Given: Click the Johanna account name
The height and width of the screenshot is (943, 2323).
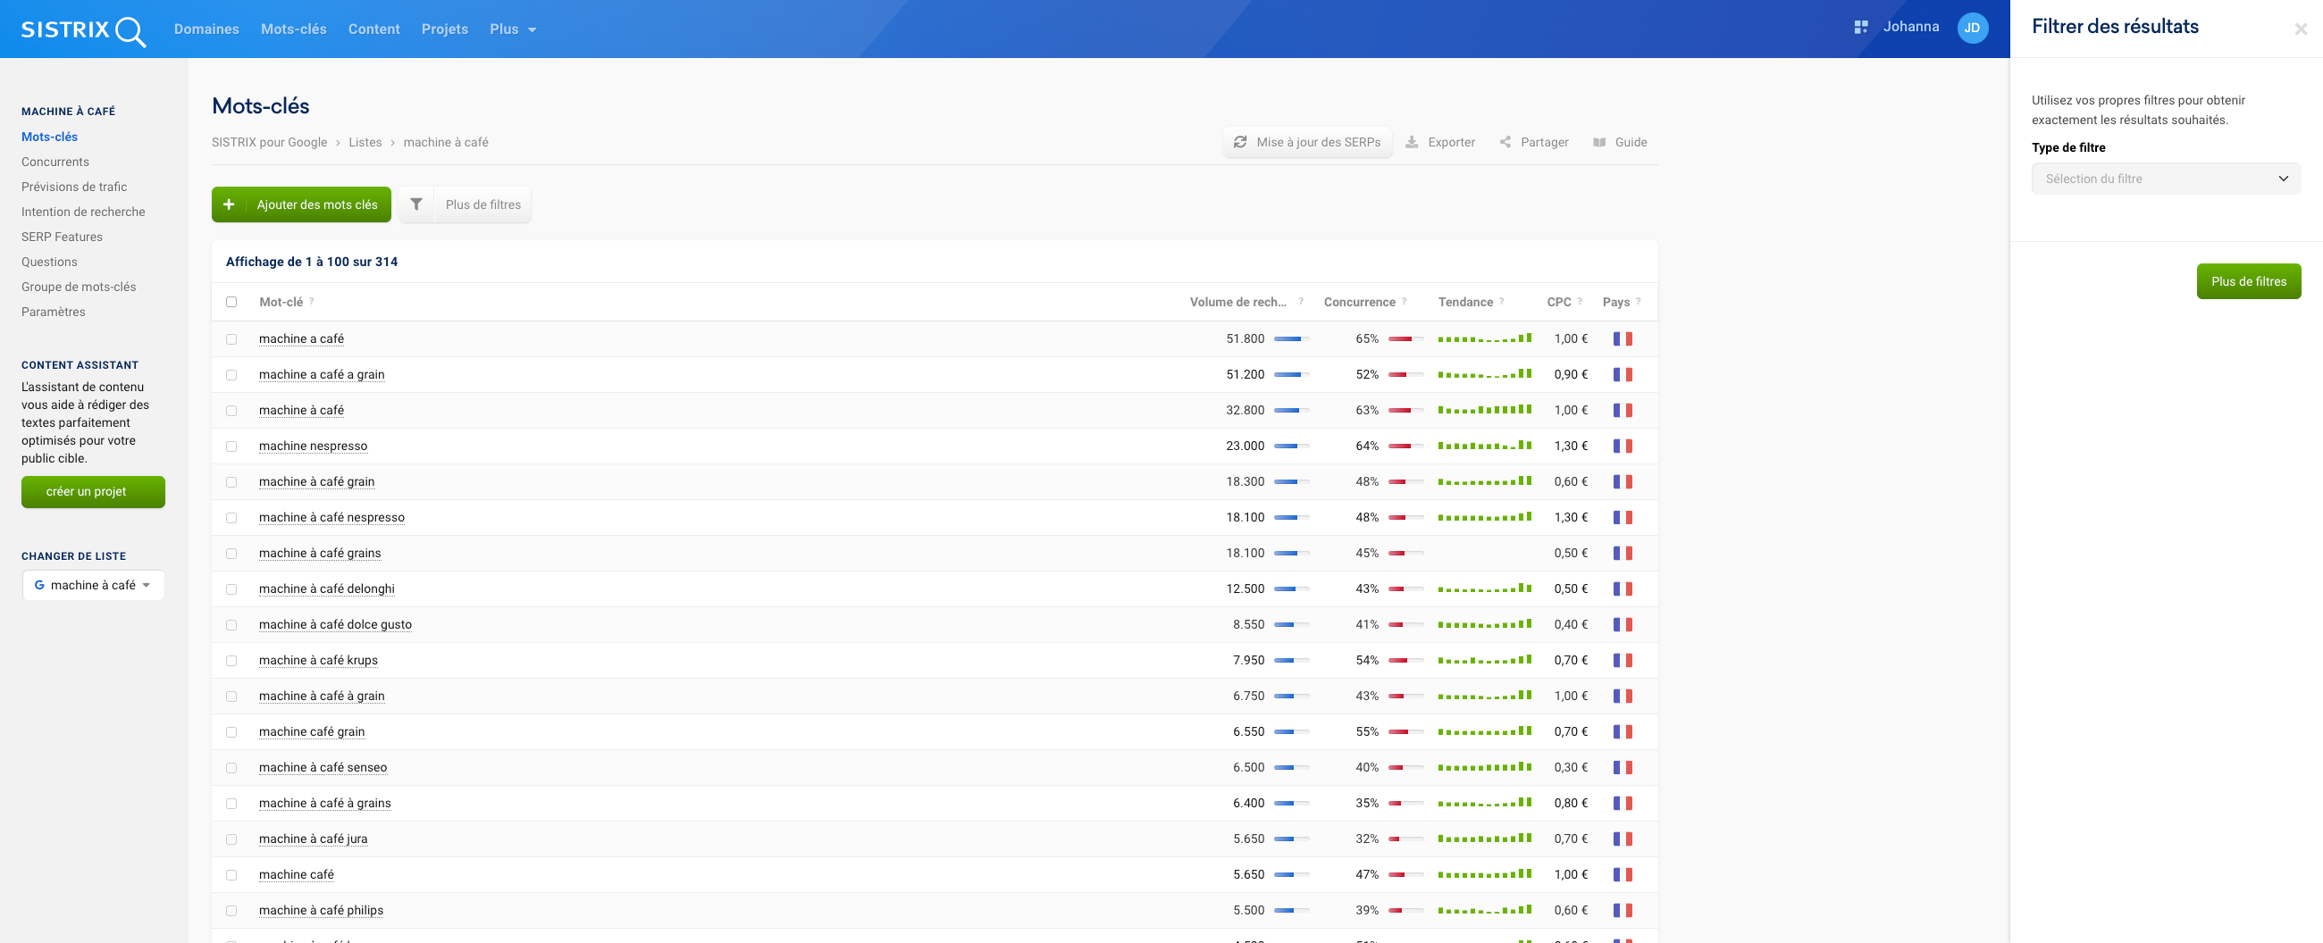Looking at the screenshot, I should (x=1910, y=27).
